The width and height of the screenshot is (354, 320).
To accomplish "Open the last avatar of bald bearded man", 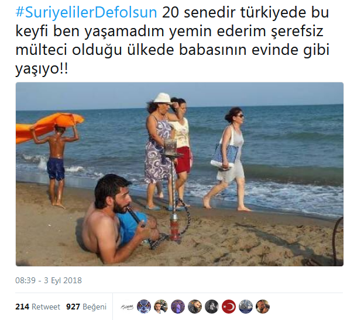I will (263, 307).
